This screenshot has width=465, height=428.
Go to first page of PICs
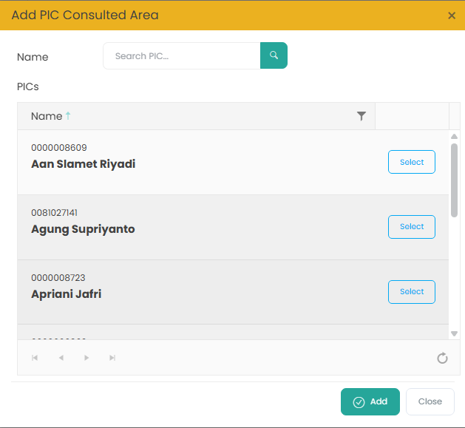pyautogui.click(x=35, y=359)
